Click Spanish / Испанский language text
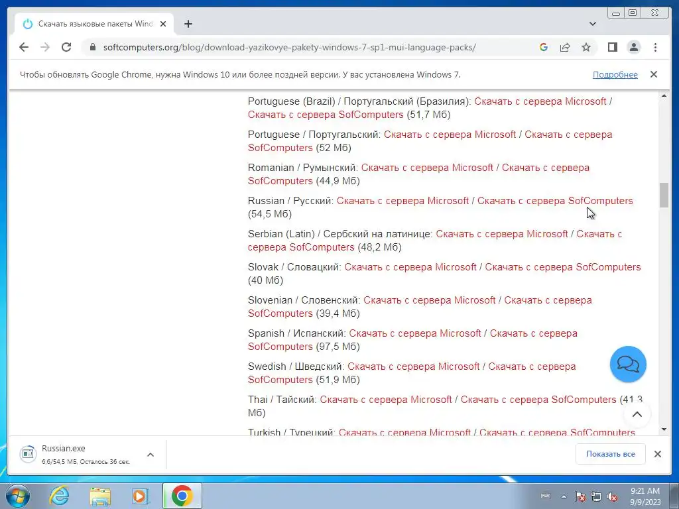The width and height of the screenshot is (679, 509). (x=296, y=333)
